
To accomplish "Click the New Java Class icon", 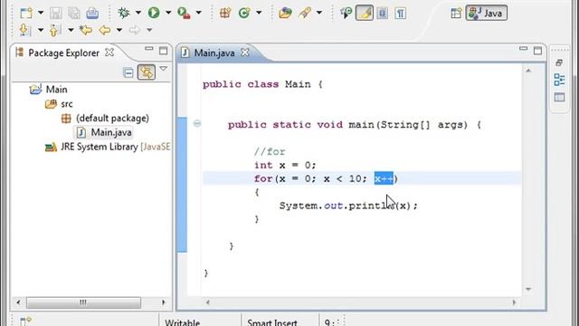I will tap(244, 14).
